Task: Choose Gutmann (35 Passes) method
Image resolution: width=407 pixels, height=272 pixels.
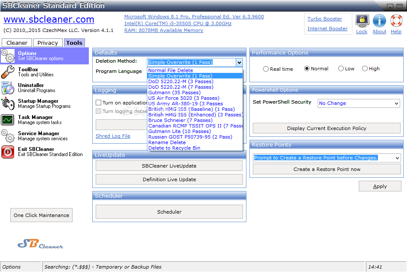Action: (x=195, y=93)
